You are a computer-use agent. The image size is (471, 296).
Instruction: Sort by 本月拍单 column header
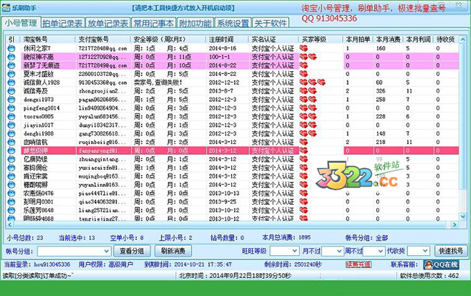coord(358,39)
